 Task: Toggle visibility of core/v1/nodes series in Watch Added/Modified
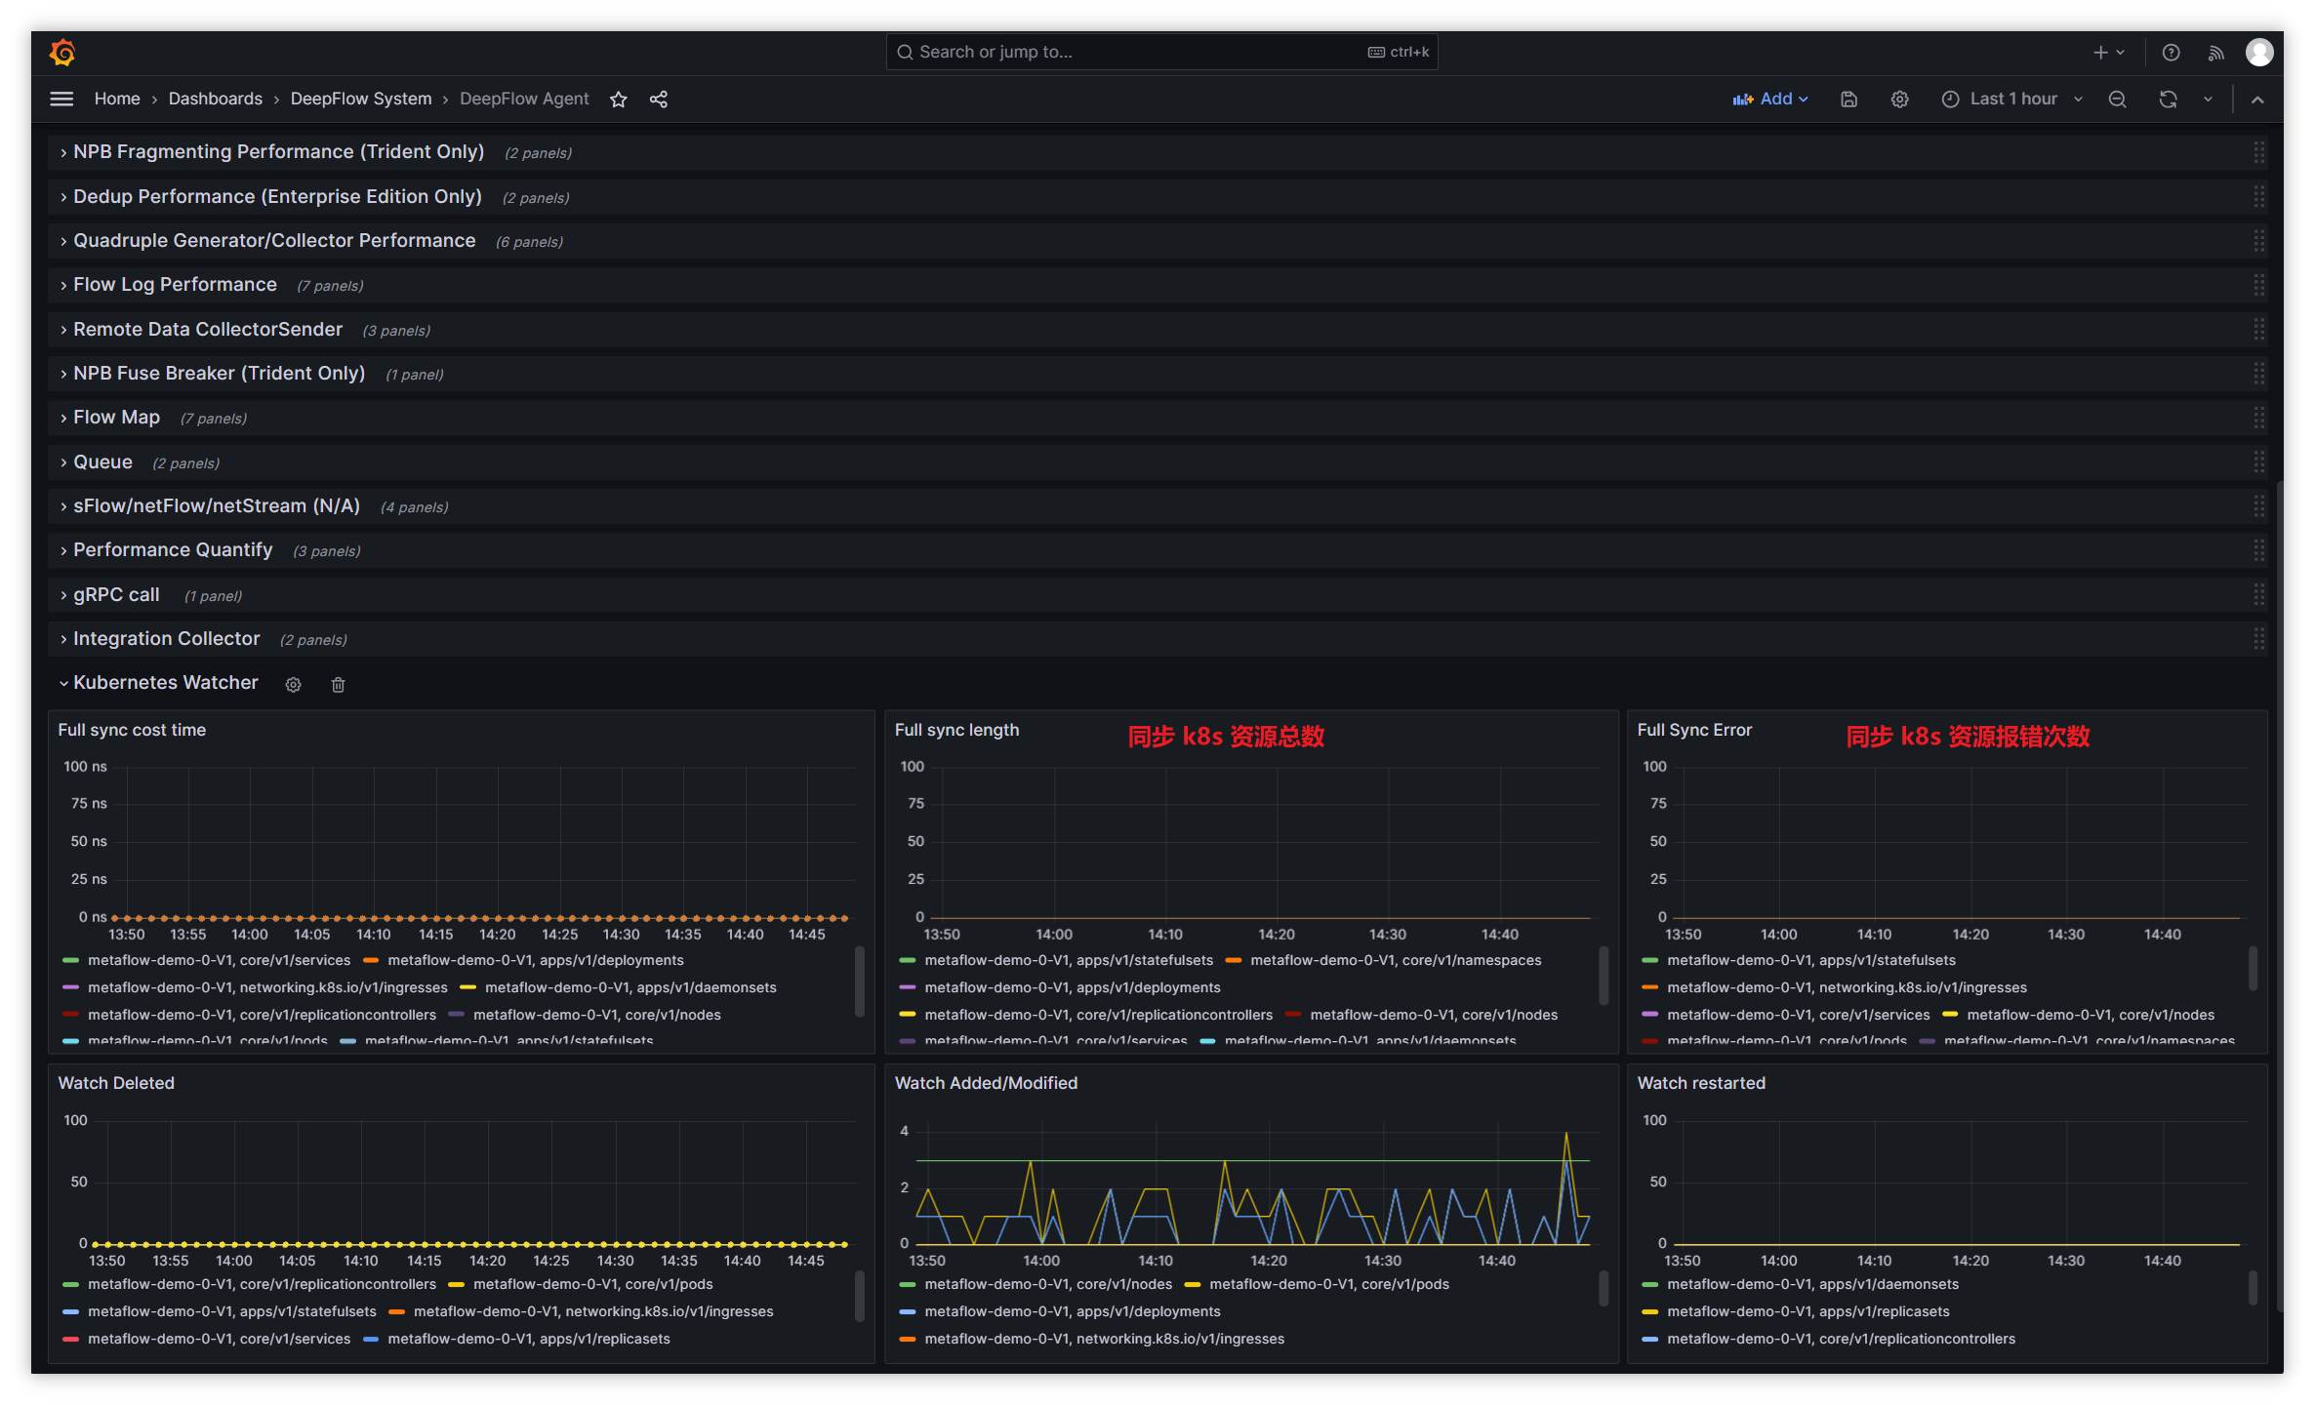pyautogui.click(x=1049, y=1284)
